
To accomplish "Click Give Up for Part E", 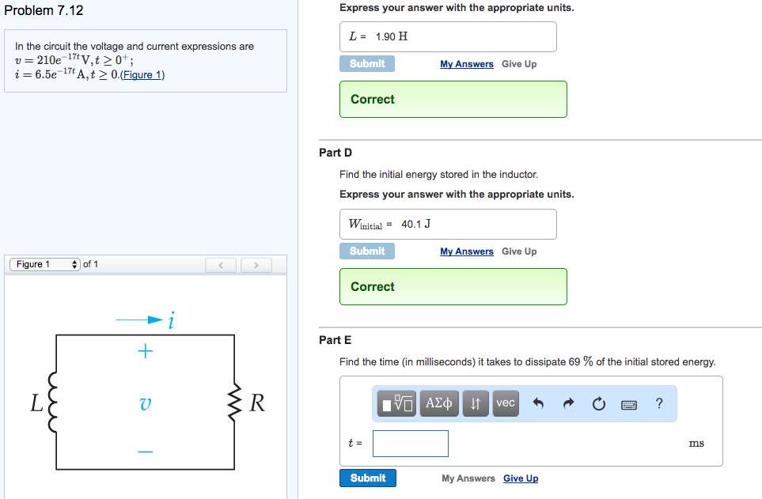I will 520,478.
